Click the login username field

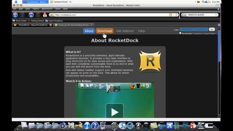click(x=187, y=29)
